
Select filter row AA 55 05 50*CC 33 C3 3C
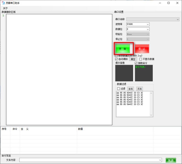pos(130,95)
